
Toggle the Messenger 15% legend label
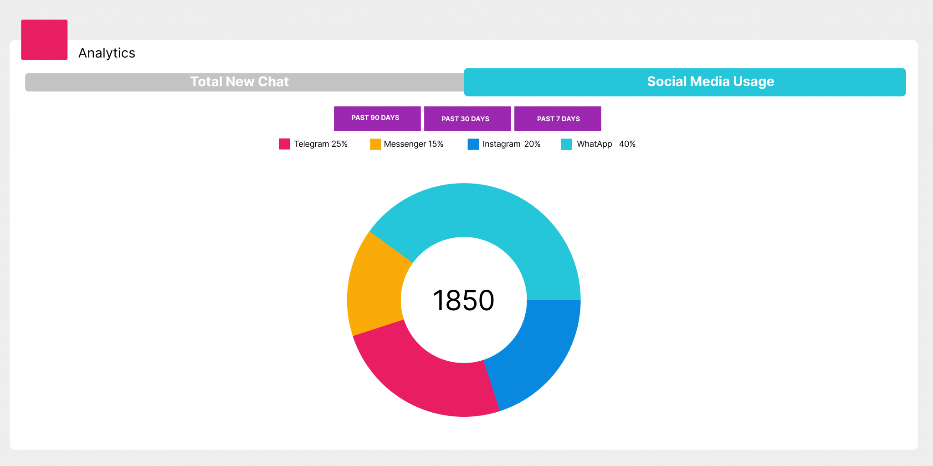[x=413, y=144]
